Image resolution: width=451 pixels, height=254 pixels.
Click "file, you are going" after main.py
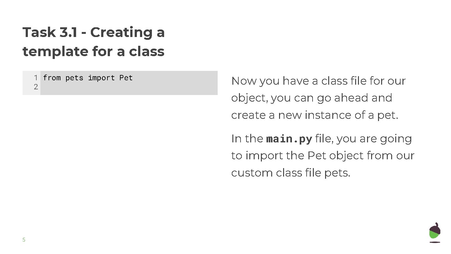[363, 139]
